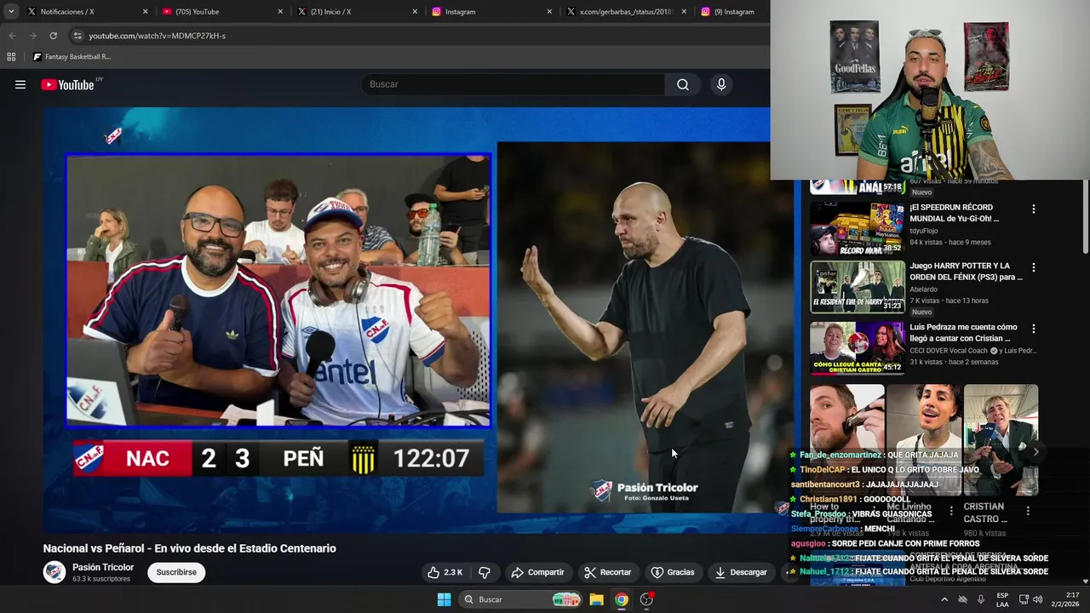Open options menu for Harry Potter PS3 video
Image resolution: width=1090 pixels, height=613 pixels.
tap(1034, 267)
